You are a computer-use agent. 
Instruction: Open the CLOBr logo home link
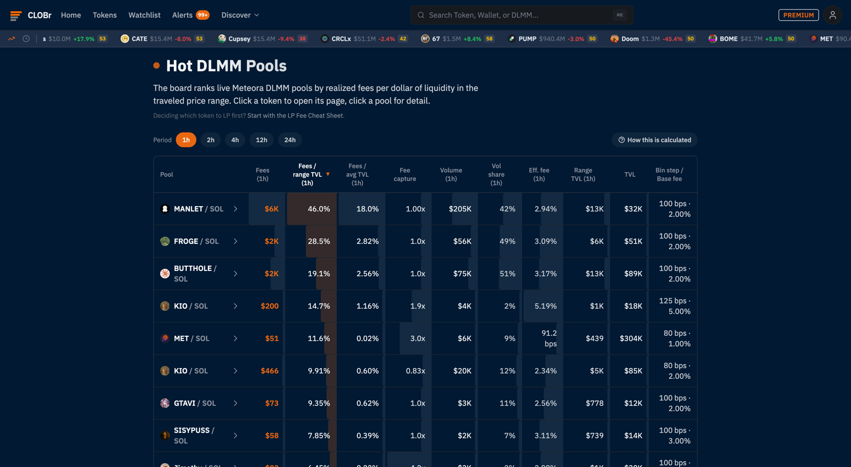click(x=31, y=15)
